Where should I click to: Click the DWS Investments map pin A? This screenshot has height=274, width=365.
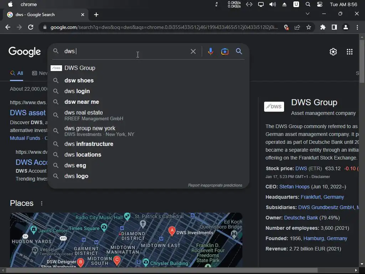pyautogui.click(x=172, y=231)
